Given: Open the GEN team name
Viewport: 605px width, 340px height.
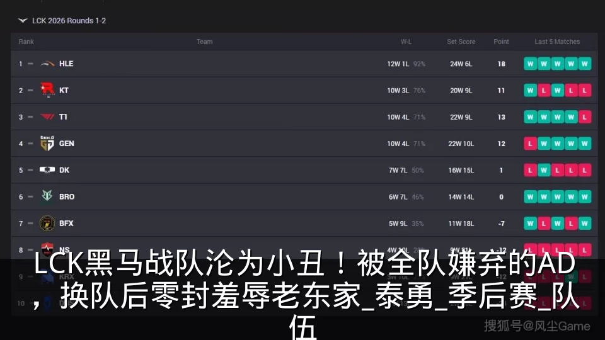Looking at the screenshot, I should point(66,144).
